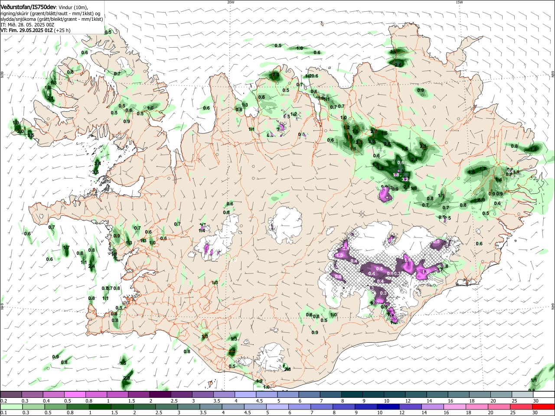Screen dimensions: 555x416
Task: Pick the dark teal upper swatch between 8 and 9
Action: 352,394
